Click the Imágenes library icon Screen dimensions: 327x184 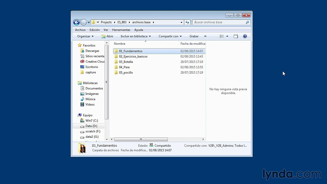click(82, 94)
